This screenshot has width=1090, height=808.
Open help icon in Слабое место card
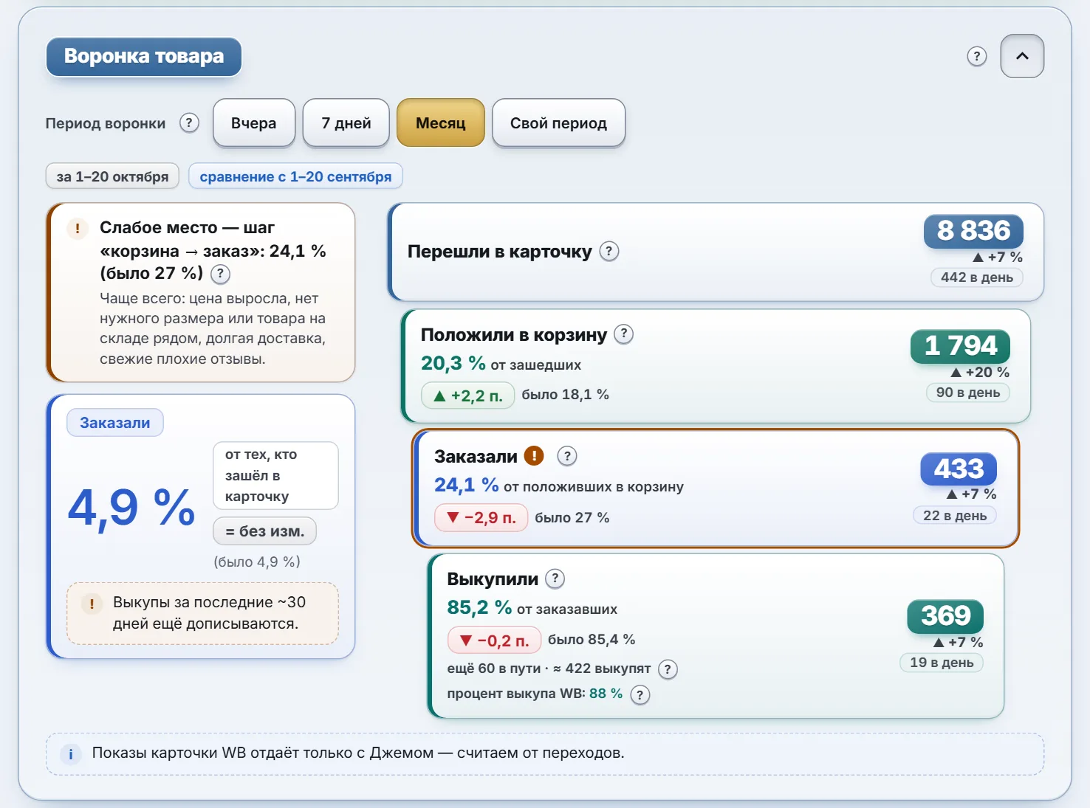pyautogui.click(x=220, y=274)
